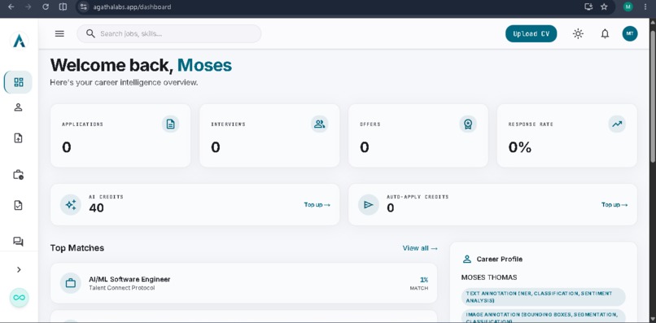
Task: Select the dashboard icon in sidebar
Action: pyautogui.click(x=19, y=82)
